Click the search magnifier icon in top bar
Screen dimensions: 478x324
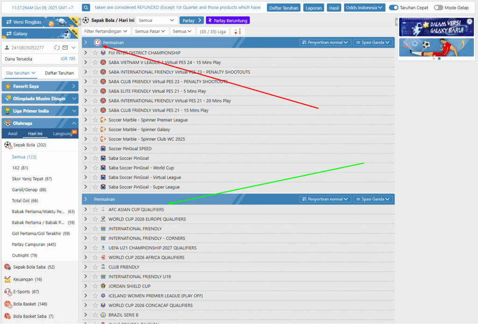tap(86, 7)
